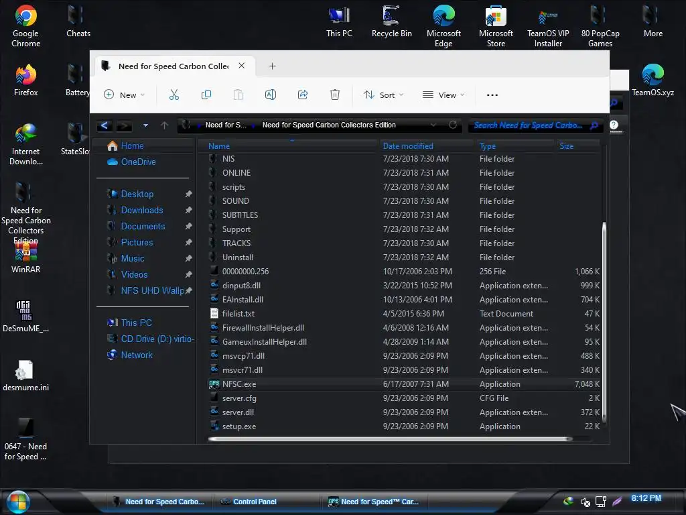Click the Rename icon in toolbar
The width and height of the screenshot is (686, 515).
click(271, 95)
